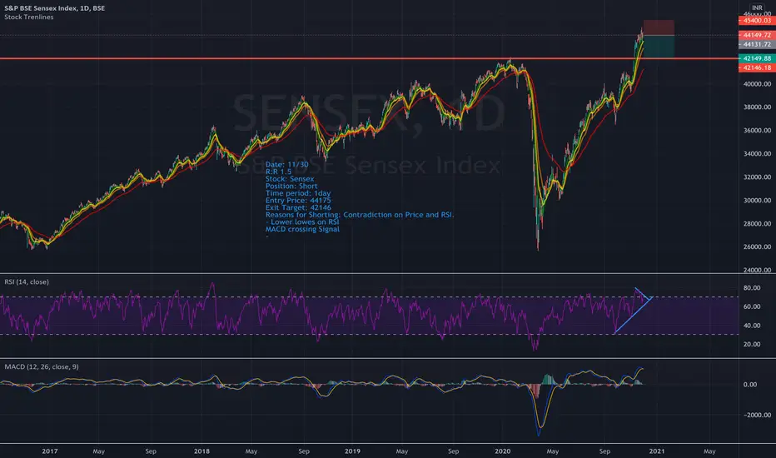This screenshot has width=776, height=458.
Task: Click the 'S&P BSE Sensex Index, 1D, BSE' chart title
Action: (54, 8)
